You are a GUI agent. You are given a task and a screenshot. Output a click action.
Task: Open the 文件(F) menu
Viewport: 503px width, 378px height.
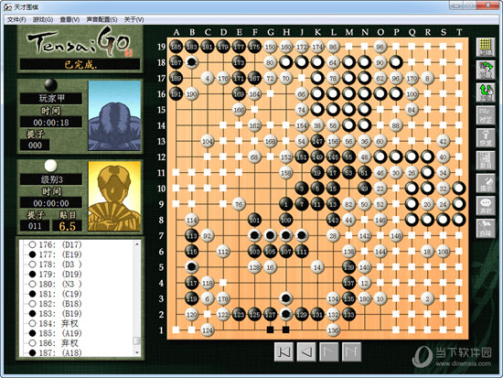16,19
